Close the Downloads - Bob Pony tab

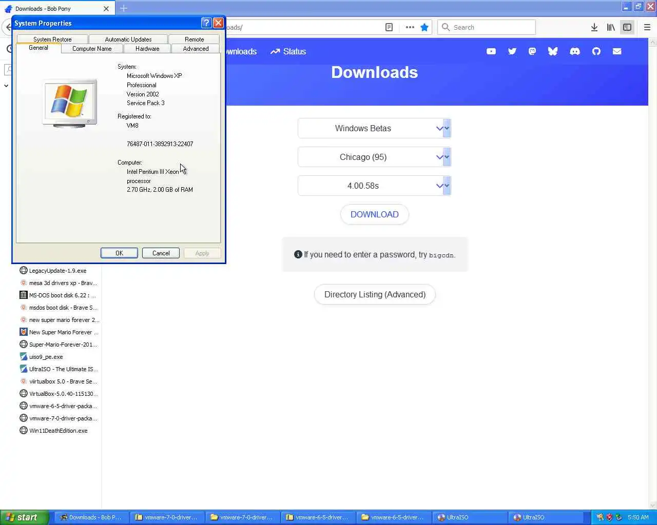[106, 9]
